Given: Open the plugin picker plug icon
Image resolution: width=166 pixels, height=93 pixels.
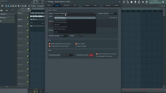Looking at the screenshot, I should (x=135, y=2).
